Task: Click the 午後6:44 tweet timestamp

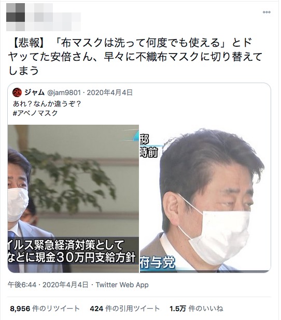Action: 22,285
